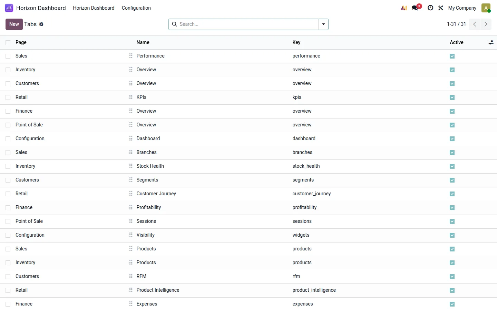Open the Tabs settings gear
Screen dimensions: 497x310
tap(41, 24)
